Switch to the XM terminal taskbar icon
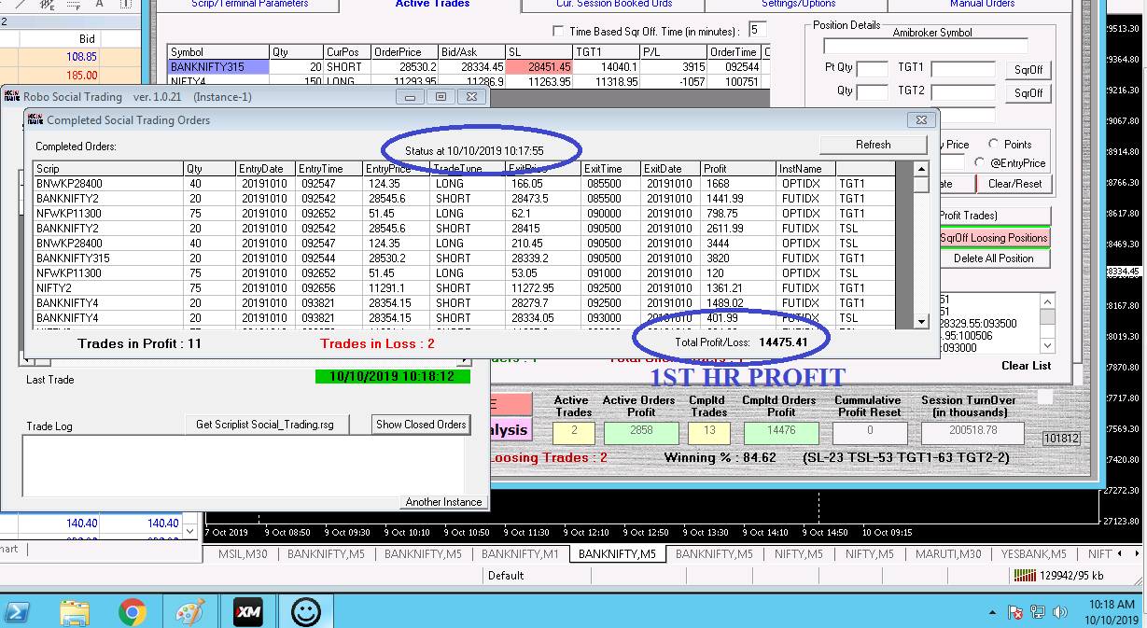1147x628 pixels. coord(247,612)
